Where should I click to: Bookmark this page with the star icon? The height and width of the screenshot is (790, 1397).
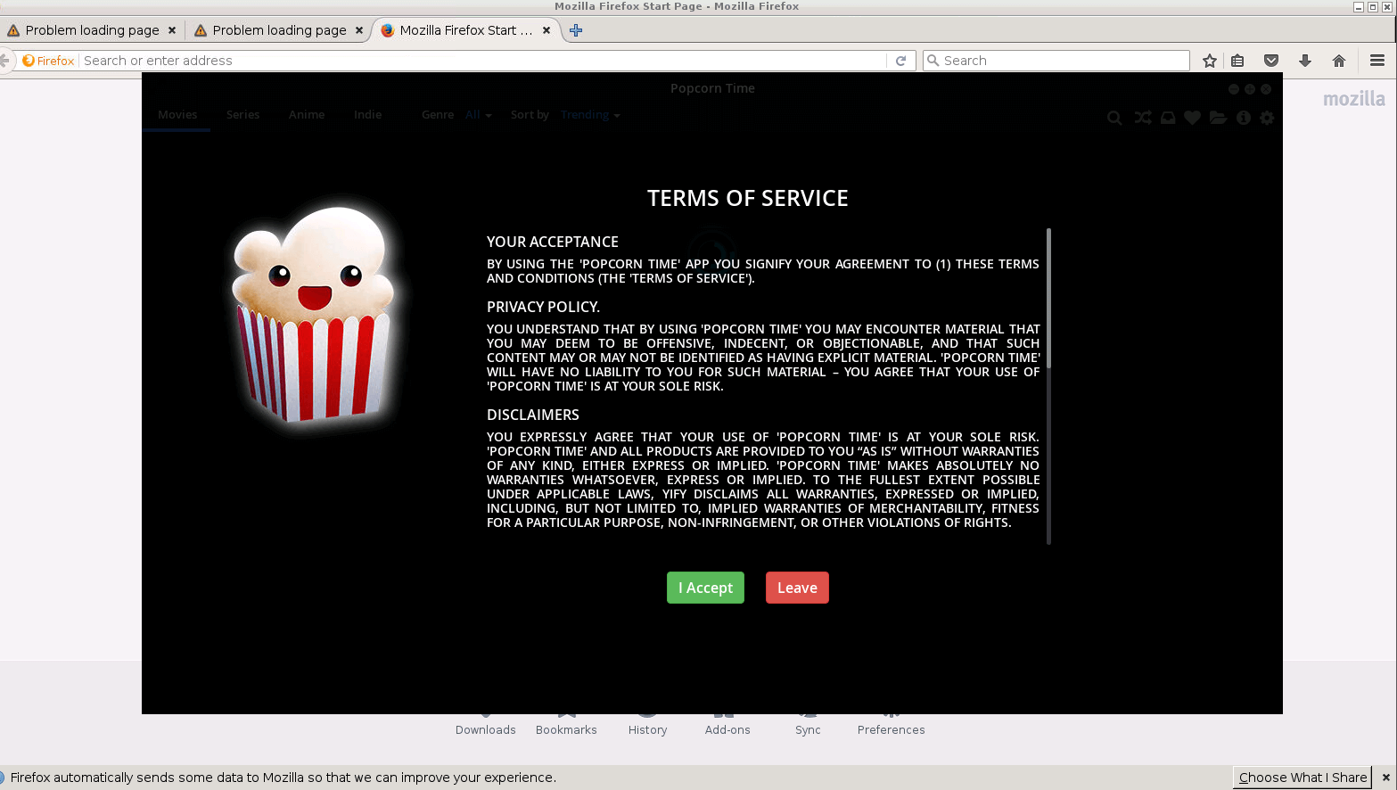(x=1209, y=60)
